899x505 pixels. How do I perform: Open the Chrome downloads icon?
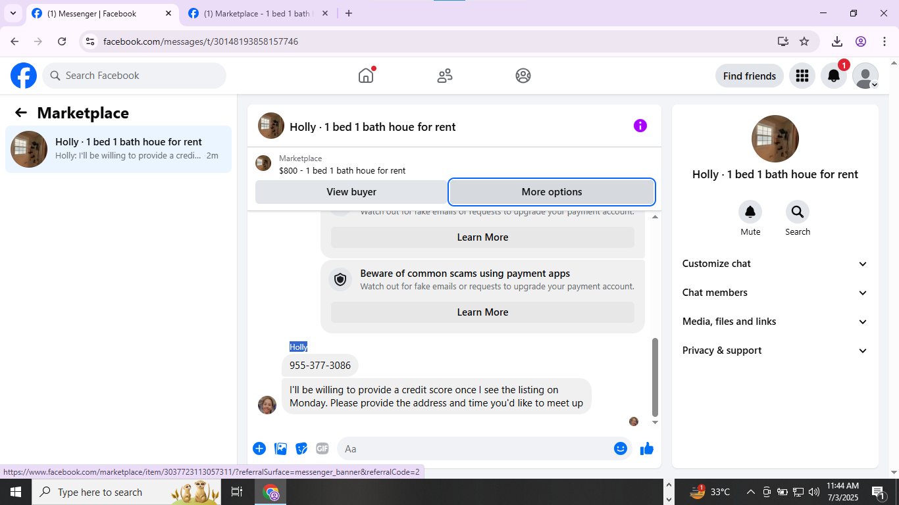pyautogui.click(x=837, y=41)
